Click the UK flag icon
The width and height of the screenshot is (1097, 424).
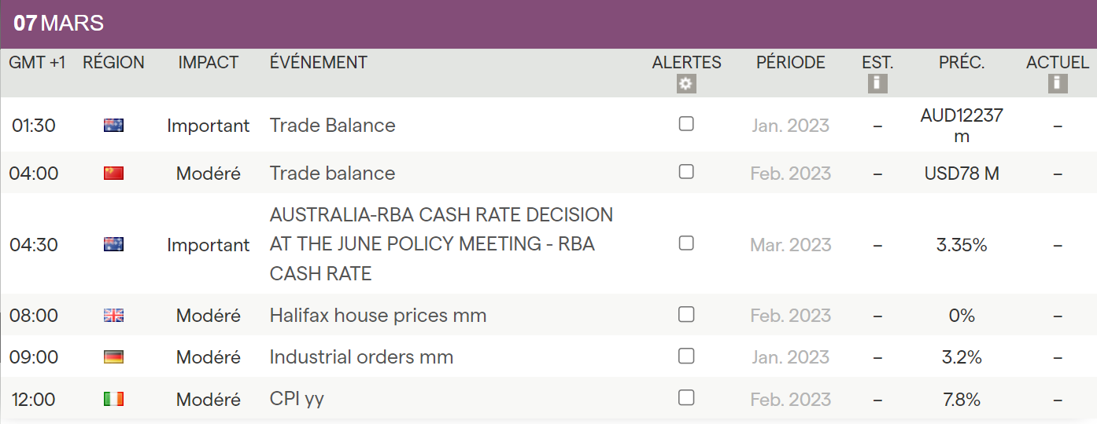pyautogui.click(x=114, y=316)
